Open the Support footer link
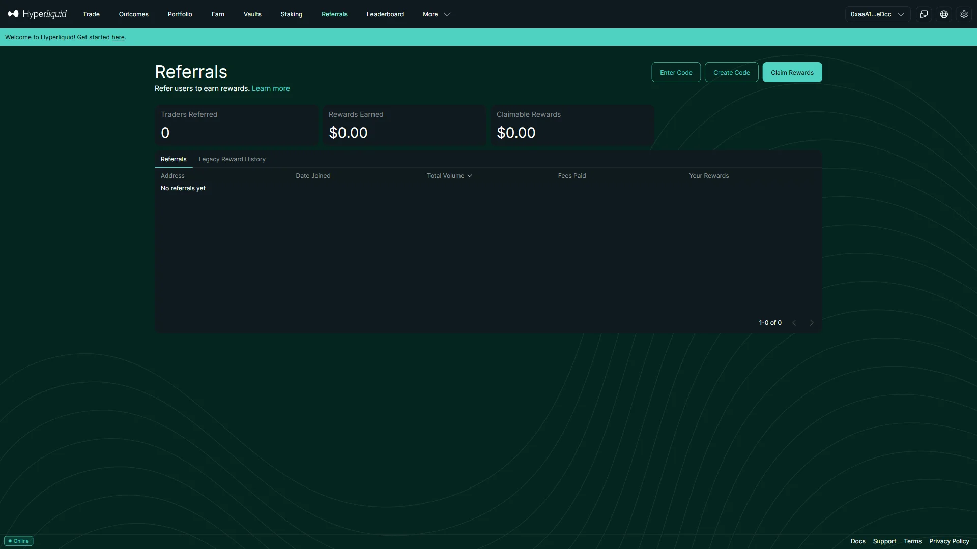This screenshot has width=977, height=549. point(884,541)
